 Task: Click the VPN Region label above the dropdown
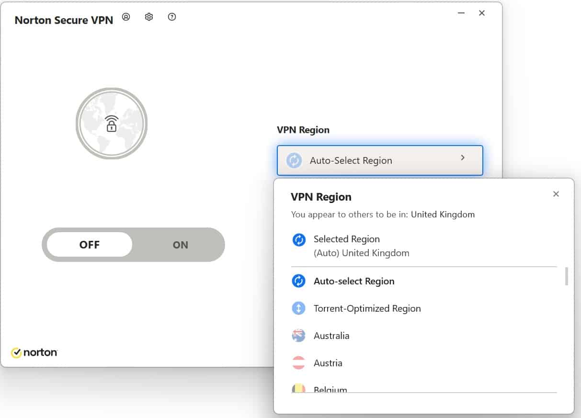coord(303,130)
